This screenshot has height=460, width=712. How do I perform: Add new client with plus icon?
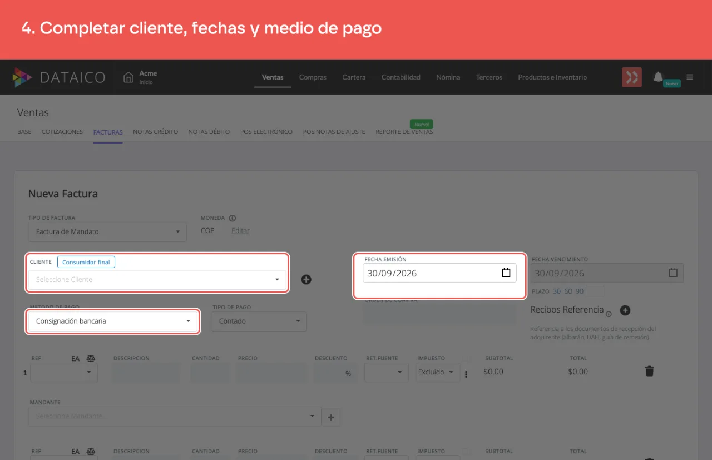pos(306,279)
